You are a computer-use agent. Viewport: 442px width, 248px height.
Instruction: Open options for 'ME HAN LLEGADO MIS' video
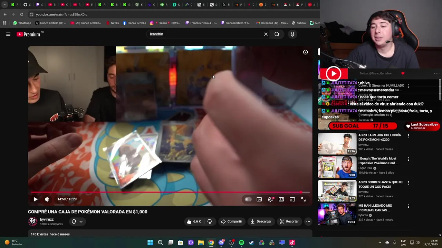[x=409, y=206]
